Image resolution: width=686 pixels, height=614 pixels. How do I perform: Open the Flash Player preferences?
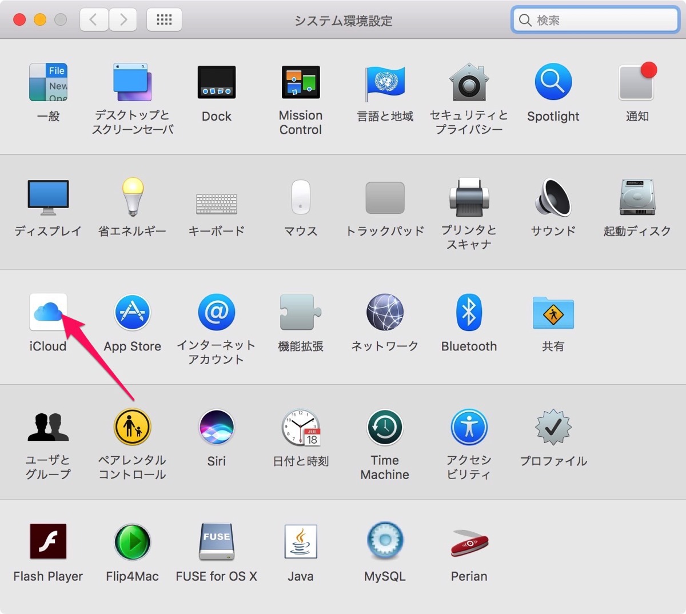pos(48,542)
